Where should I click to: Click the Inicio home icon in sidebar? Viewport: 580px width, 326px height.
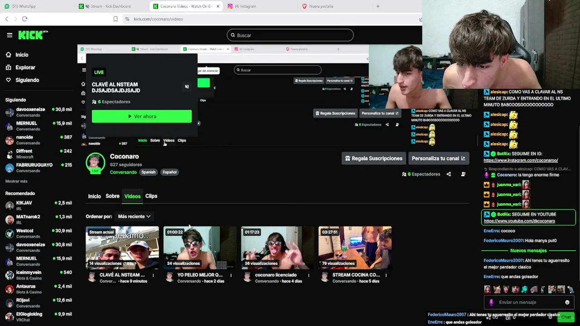pyautogui.click(x=8, y=55)
